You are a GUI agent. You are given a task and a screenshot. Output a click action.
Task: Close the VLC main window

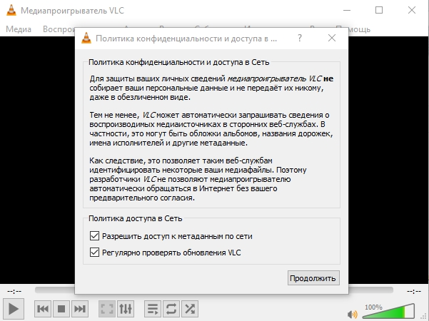pyautogui.click(x=412, y=11)
